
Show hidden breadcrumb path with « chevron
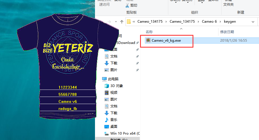tap(134, 22)
